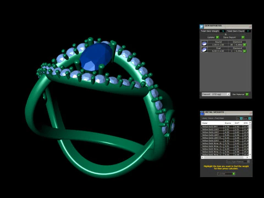Click the green Save Report button
Viewport: 264px width, 198px height.
tap(243, 37)
